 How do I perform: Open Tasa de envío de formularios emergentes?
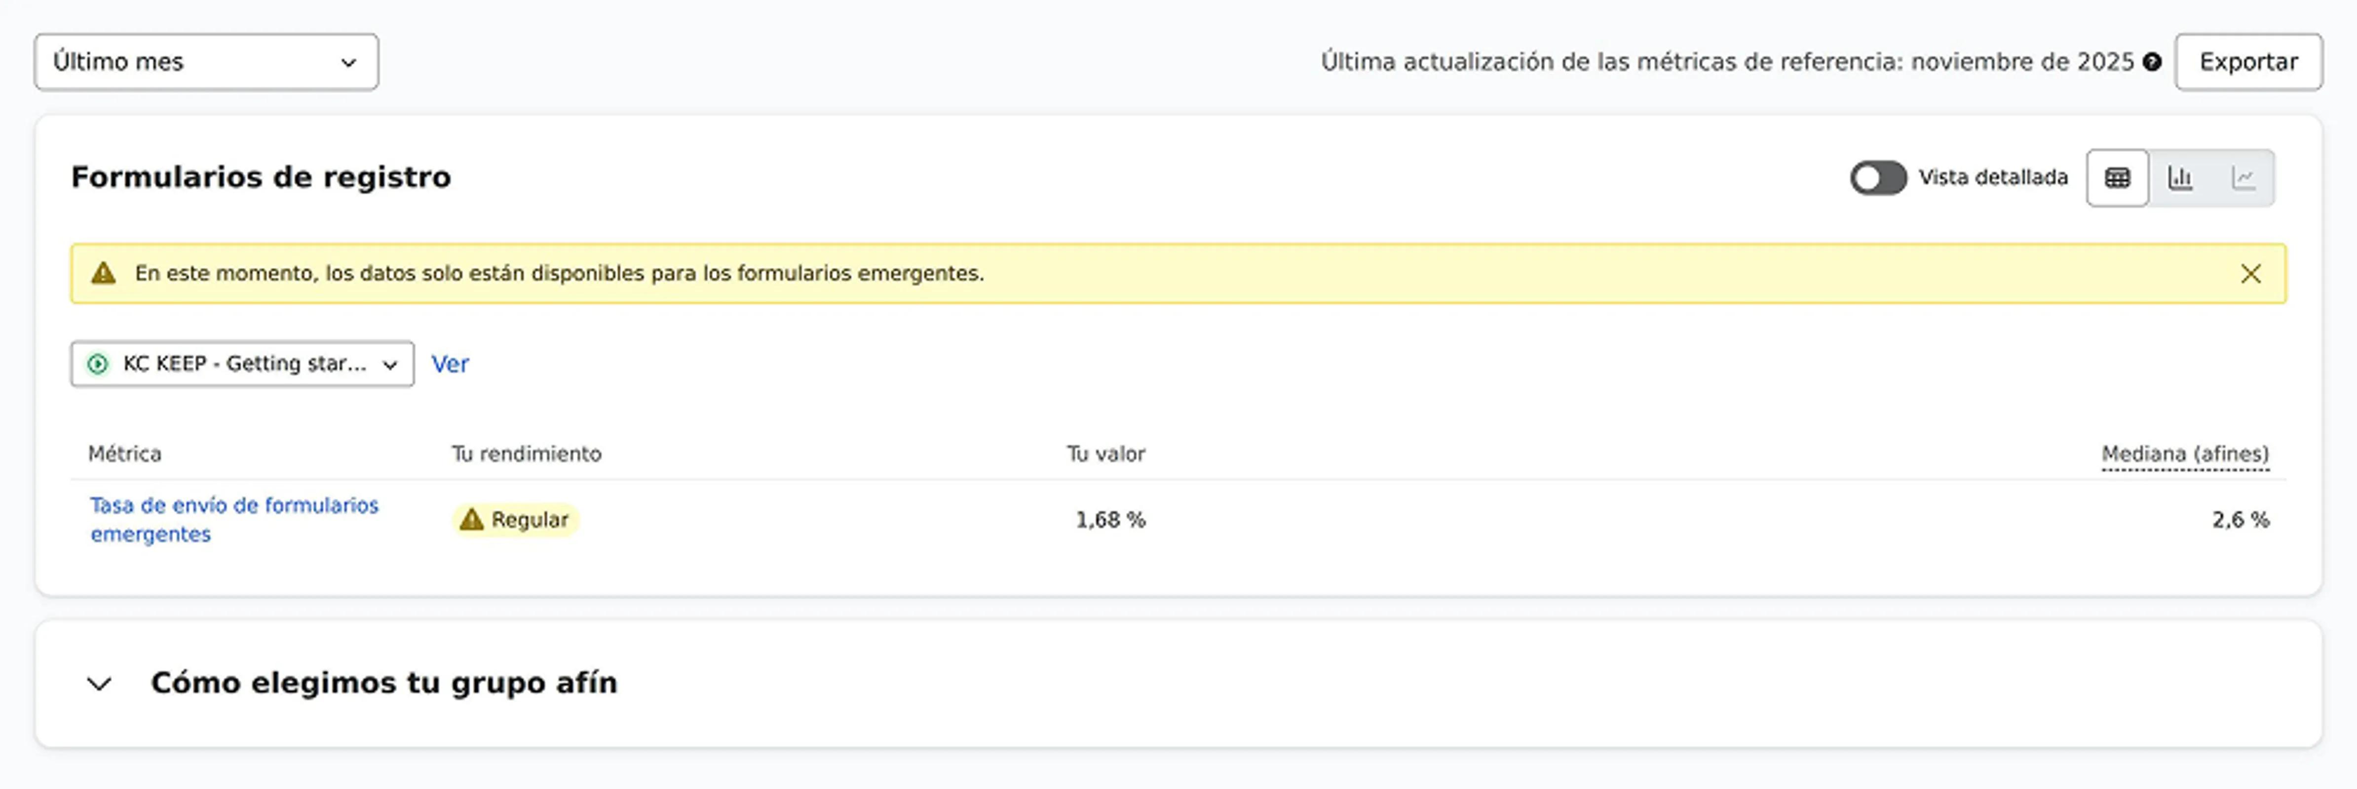pyautogui.click(x=234, y=518)
